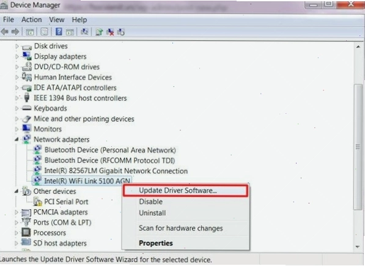Open the View menu
The height and width of the screenshot is (266, 365).
57,20
